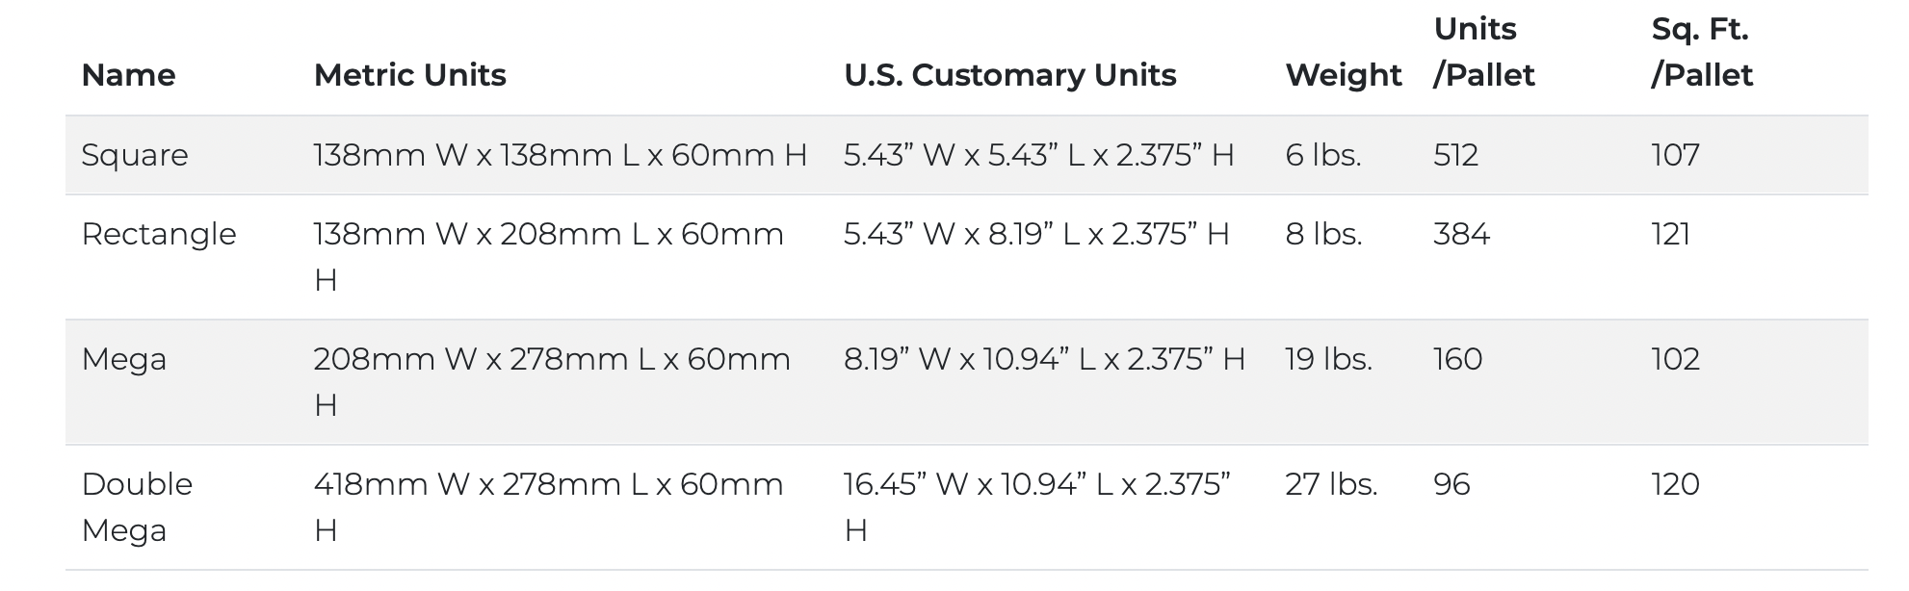Image resolution: width=1909 pixels, height=591 pixels.
Task: Select the Square row name cell
Action: [x=135, y=155]
